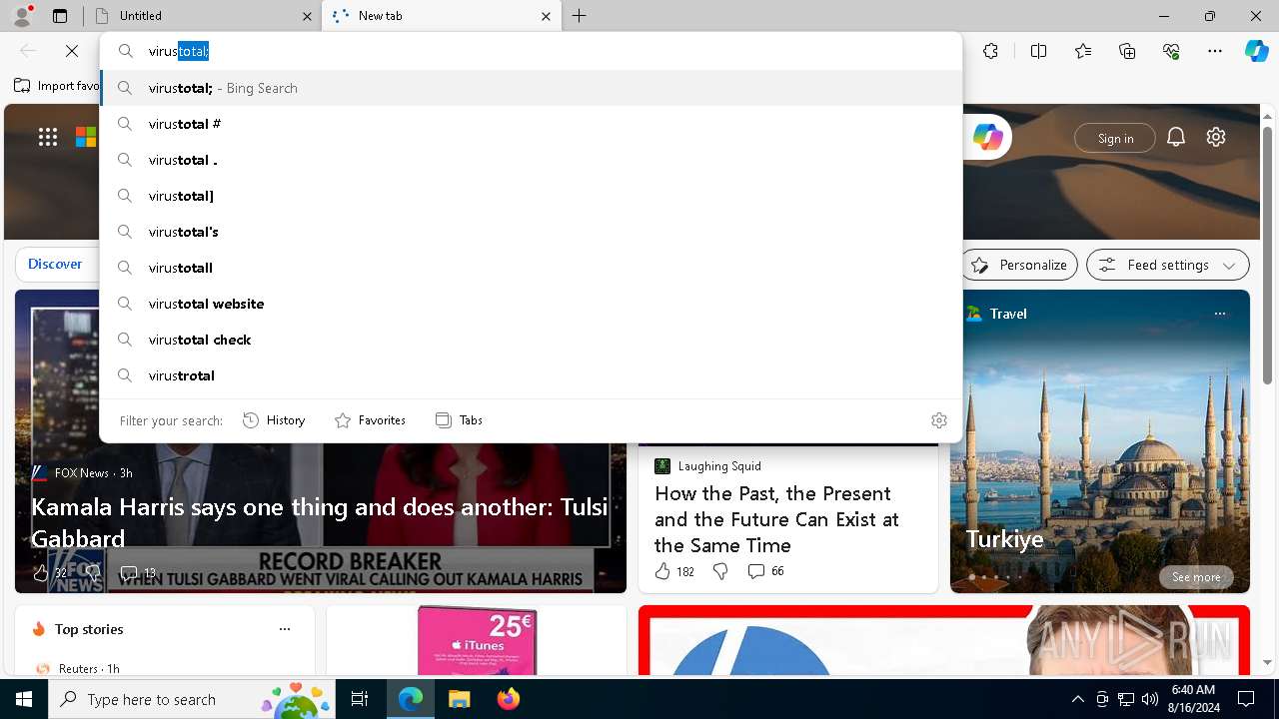Open File Explorer from taskbar
Screen dimensions: 1279x719
pos(459,699)
